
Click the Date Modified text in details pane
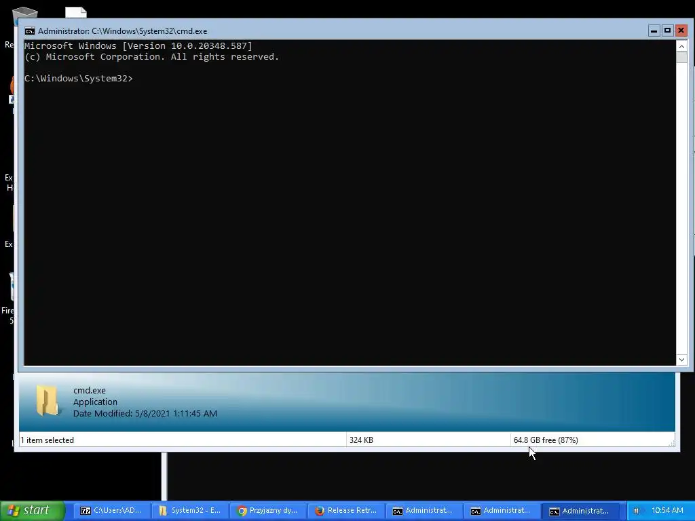pyautogui.click(x=145, y=413)
